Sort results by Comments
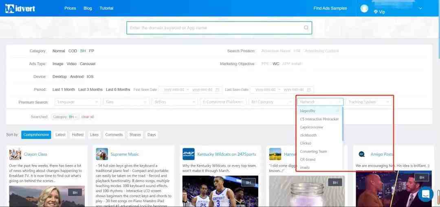Screen dimensions: 440x207 [x=114, y=134]
